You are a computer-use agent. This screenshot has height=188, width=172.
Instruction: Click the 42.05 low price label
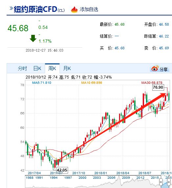[62, 170]
